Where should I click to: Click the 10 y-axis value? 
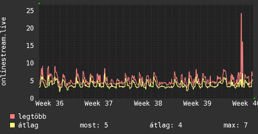pyautogui.click(x=30, y=63)
